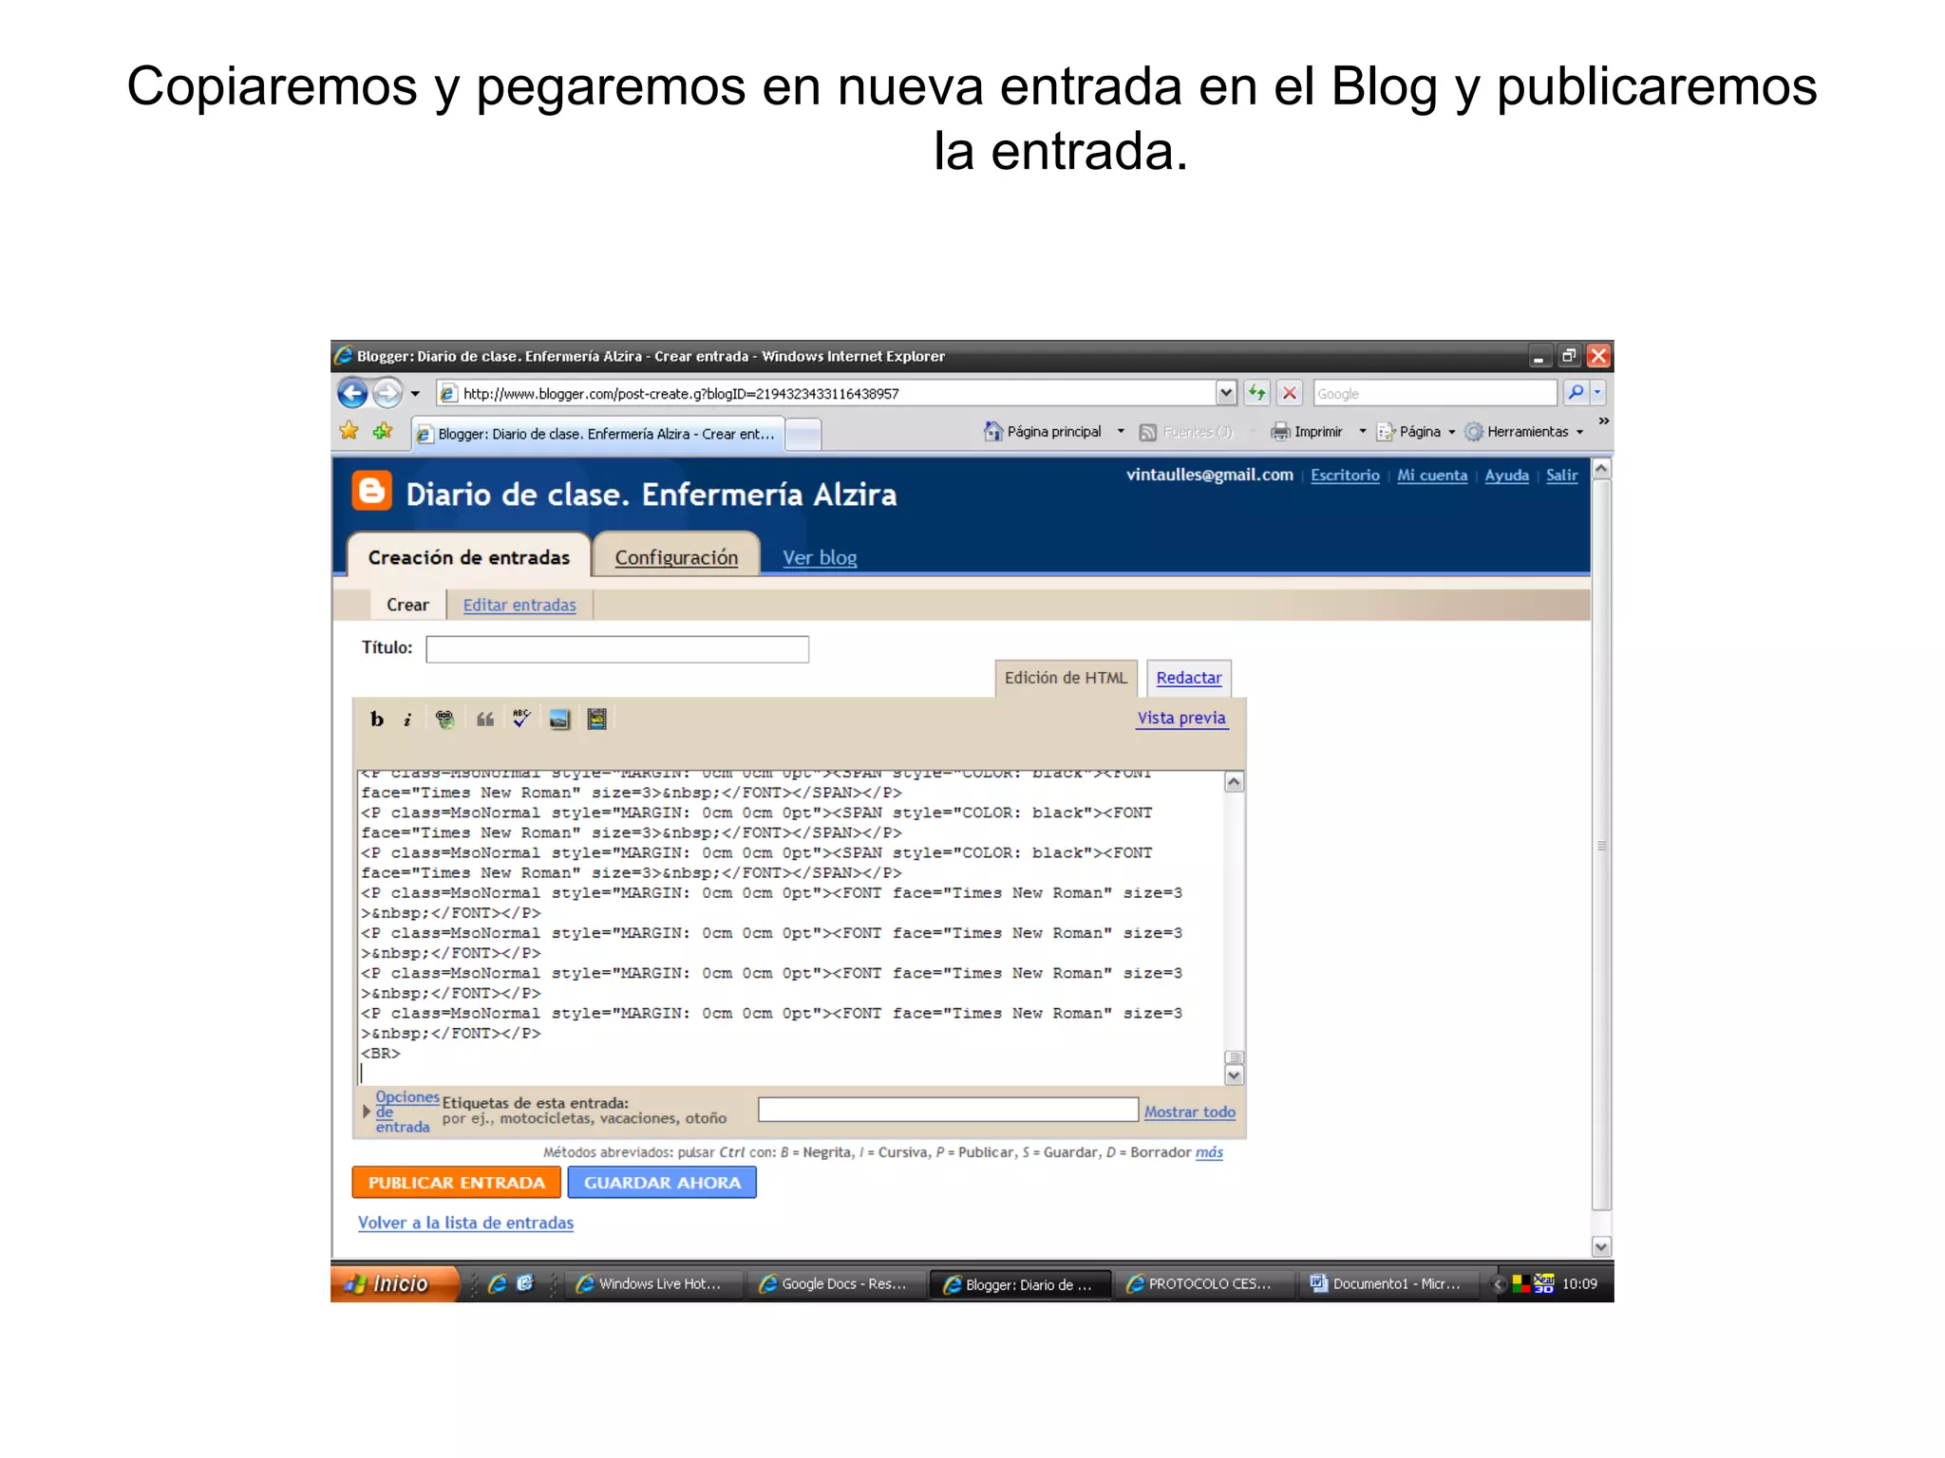Click inside the HTML editor text area

point(790,926)
